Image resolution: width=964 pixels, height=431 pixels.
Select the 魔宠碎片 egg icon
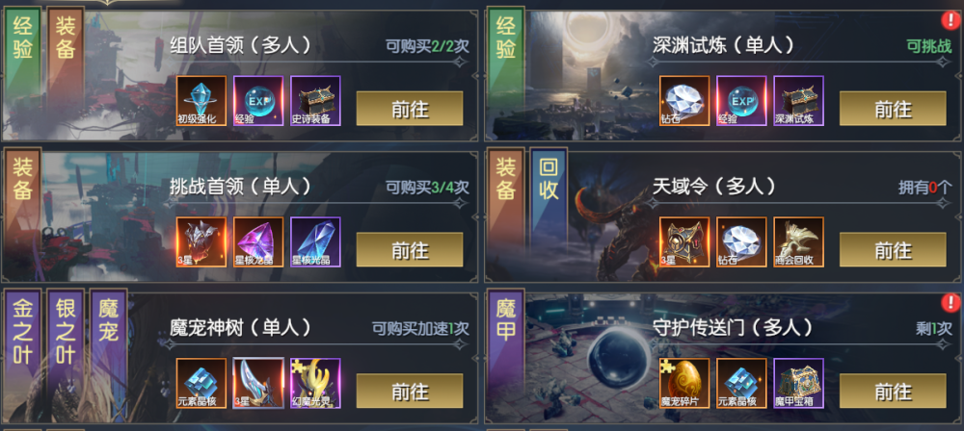pos(684,383)
